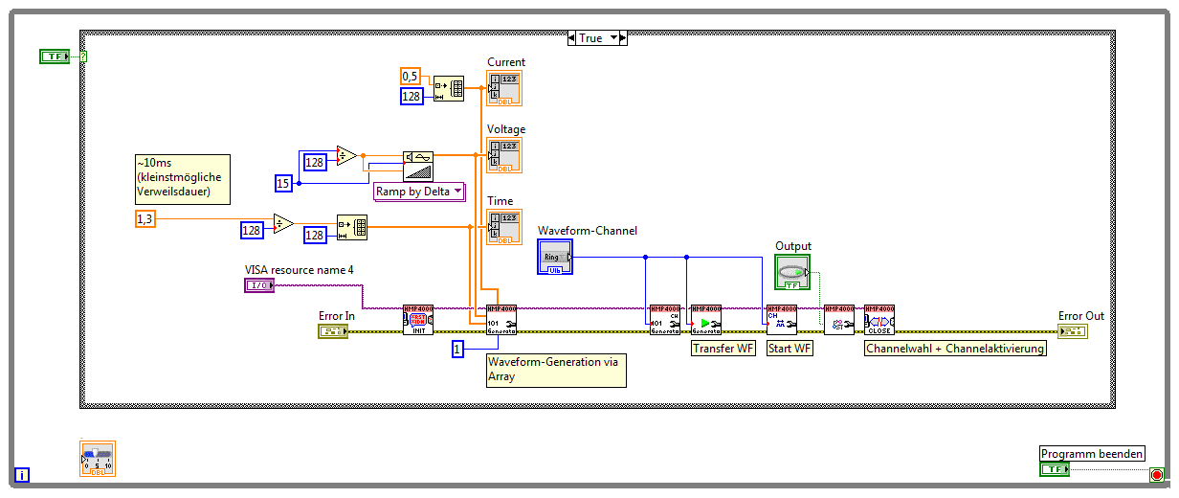Click the Waveform-Channel ring terminal
The height and width of the screenshot is (498, 1179).
555,257
